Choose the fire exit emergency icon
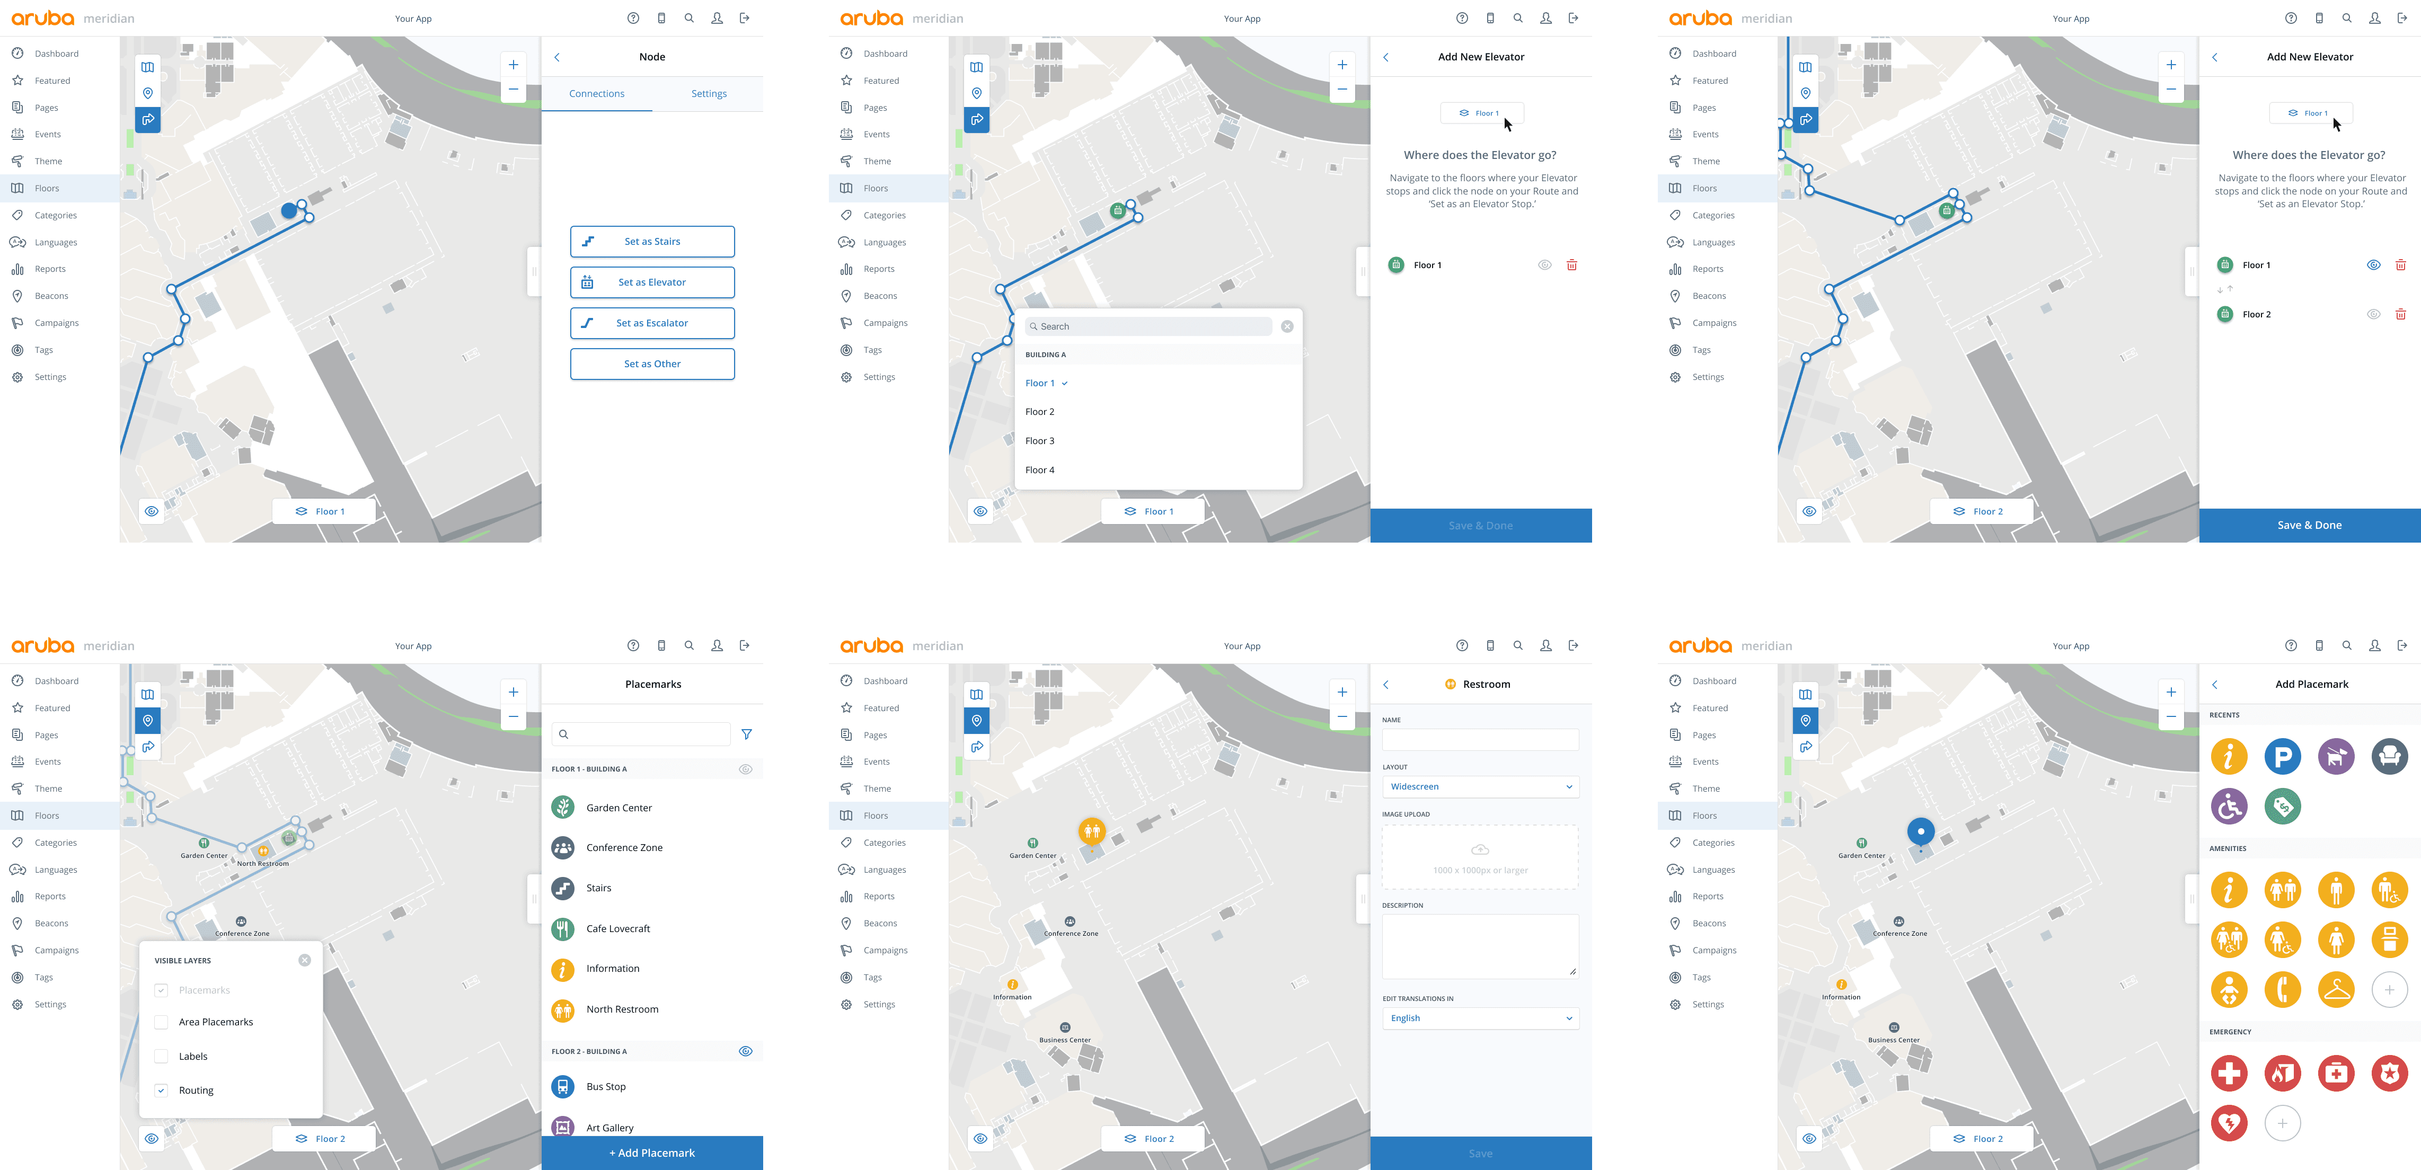2421x1170 pixels. coord(2282,1073)
